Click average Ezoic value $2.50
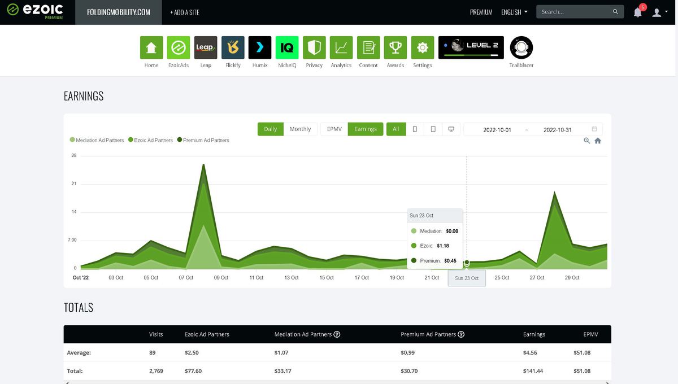The image size is (678, 384). pos(192,352)
